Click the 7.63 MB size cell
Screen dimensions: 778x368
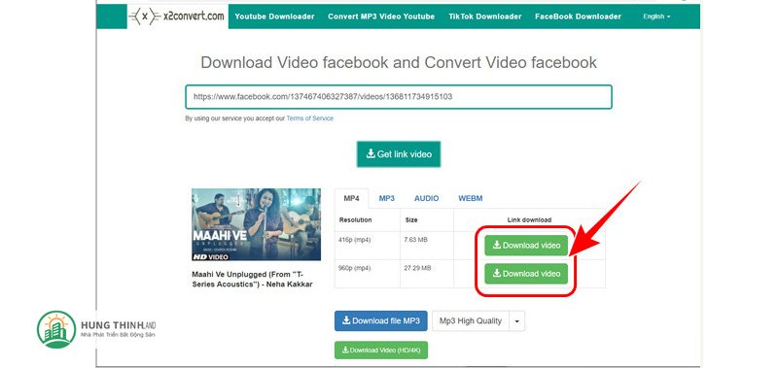[427, 246]
